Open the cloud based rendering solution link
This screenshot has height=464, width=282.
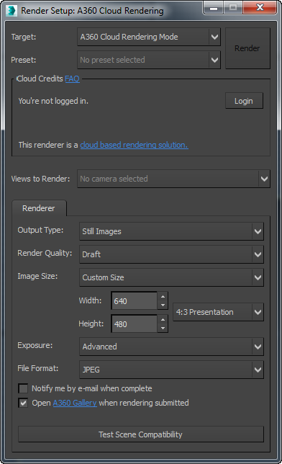[134, 145]
